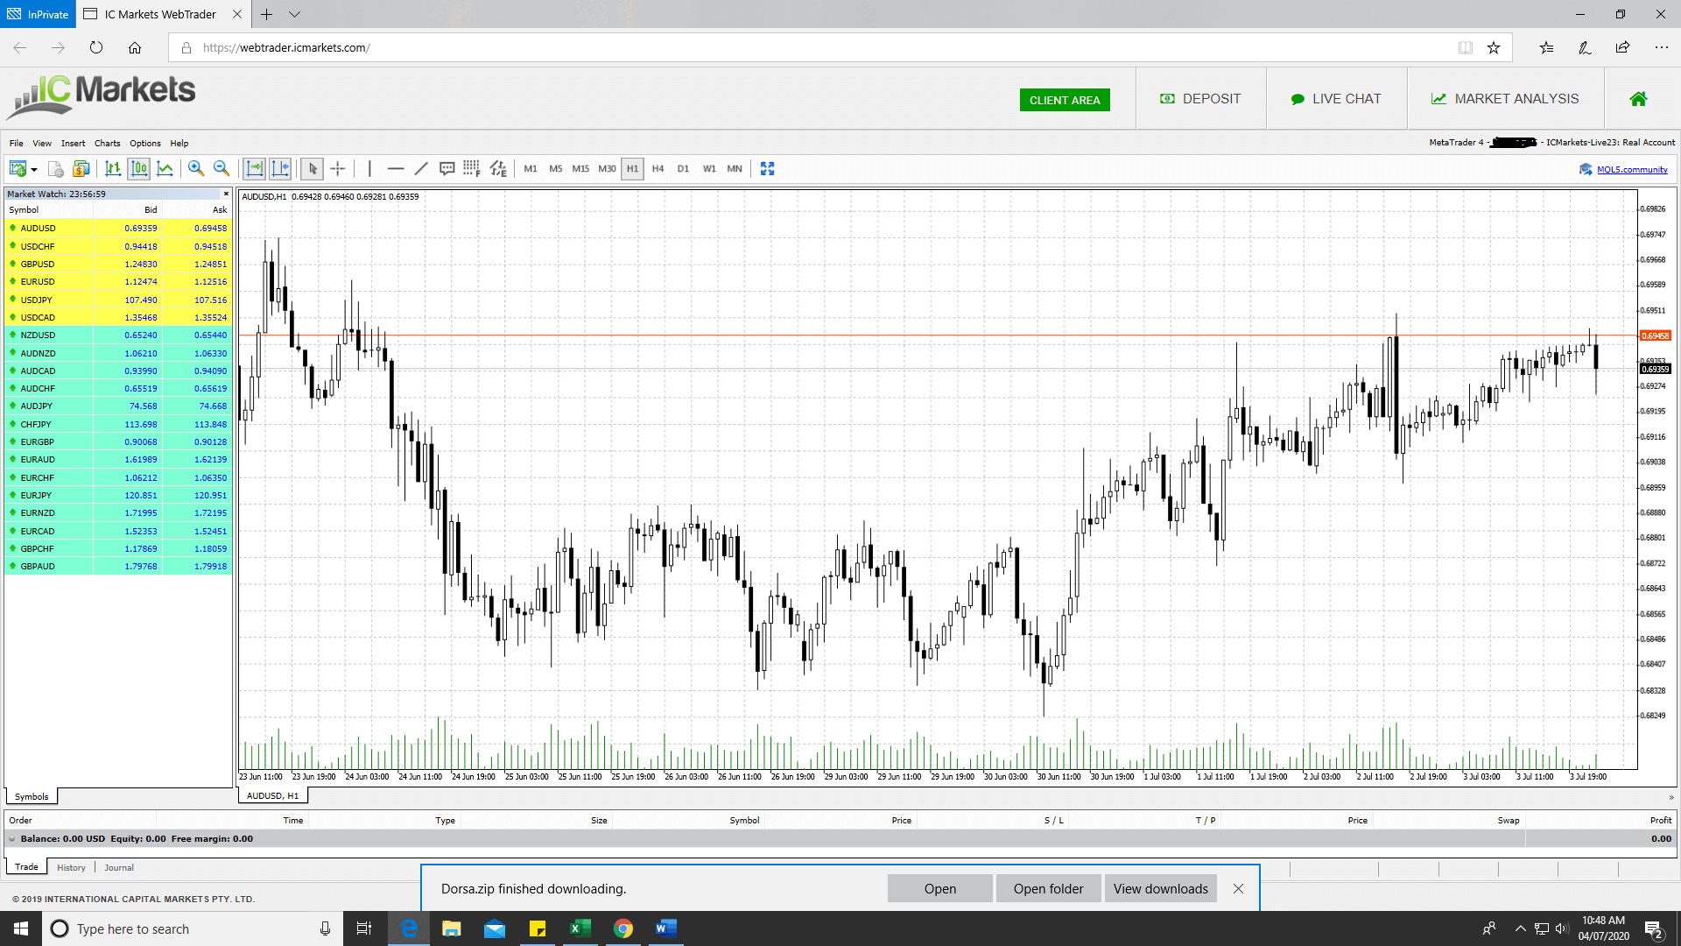Open the File menu
The height and width of the screenshot is (946, 1681).
click(x=17, y=144)
